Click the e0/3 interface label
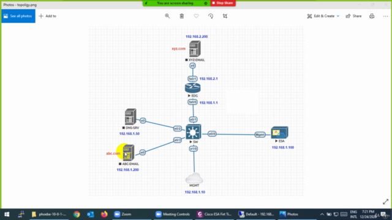Image resolution: width=392 pixels, height=220 pixels. [x=177, y=140]
